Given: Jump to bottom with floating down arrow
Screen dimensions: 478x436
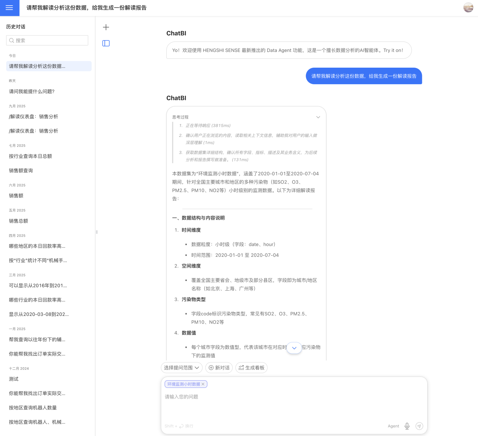Looking at the screenshot, I should [294, 348].
